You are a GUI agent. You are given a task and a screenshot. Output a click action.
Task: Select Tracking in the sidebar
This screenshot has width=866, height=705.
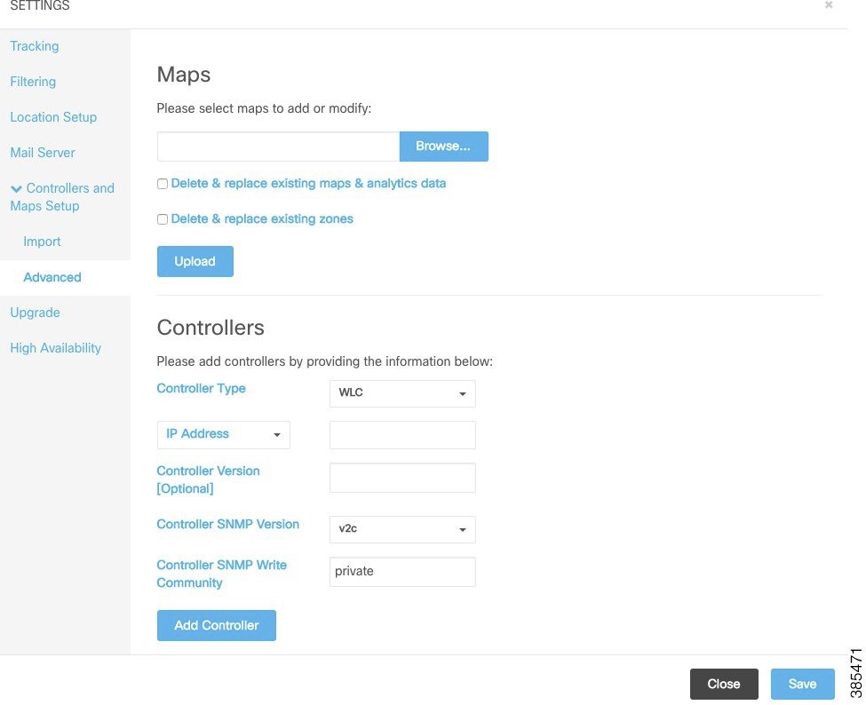34,46
